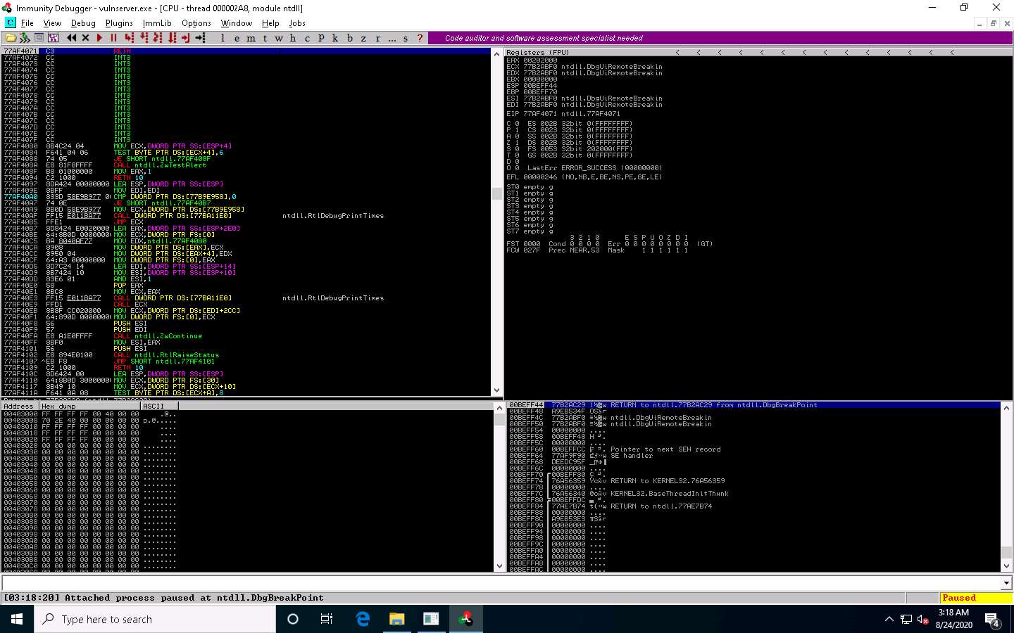Pause execution with the red pause icon
The height and width of the screenshot is (633, 1014).
(113, 38)
